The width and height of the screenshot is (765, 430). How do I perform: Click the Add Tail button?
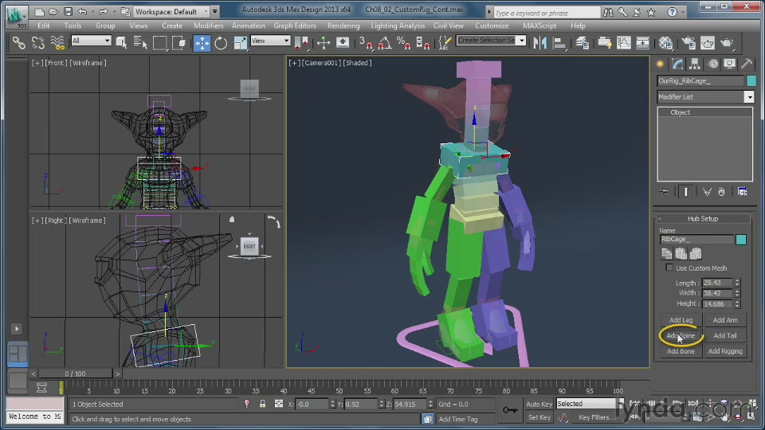725,336
